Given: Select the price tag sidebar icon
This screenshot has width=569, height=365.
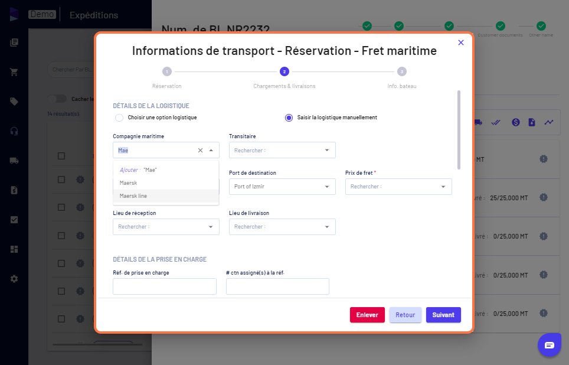Looking at the screenshot, I should 14,102.
